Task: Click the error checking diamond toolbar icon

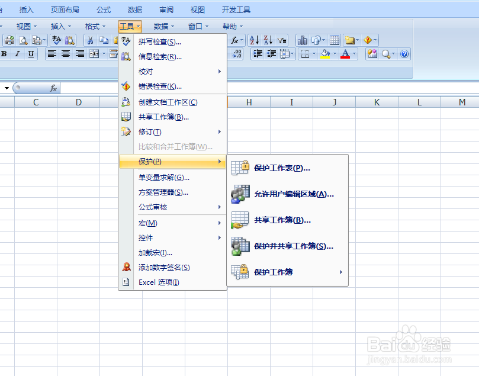Action: (368, 40)
